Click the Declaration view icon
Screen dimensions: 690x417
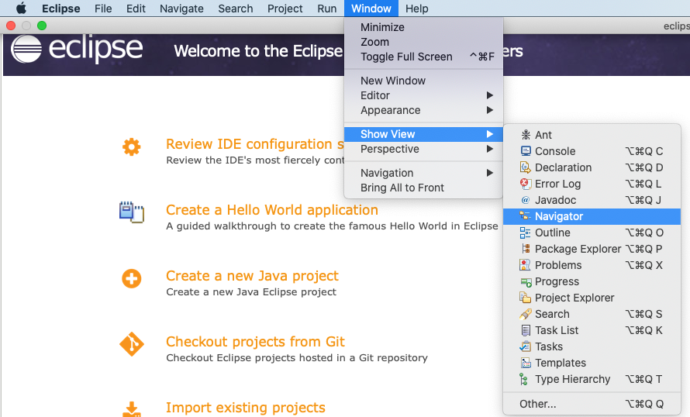tap(526, 167)
